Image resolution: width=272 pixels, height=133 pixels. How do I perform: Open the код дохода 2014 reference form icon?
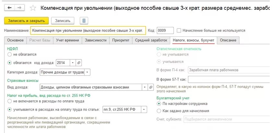pos(78,63)
